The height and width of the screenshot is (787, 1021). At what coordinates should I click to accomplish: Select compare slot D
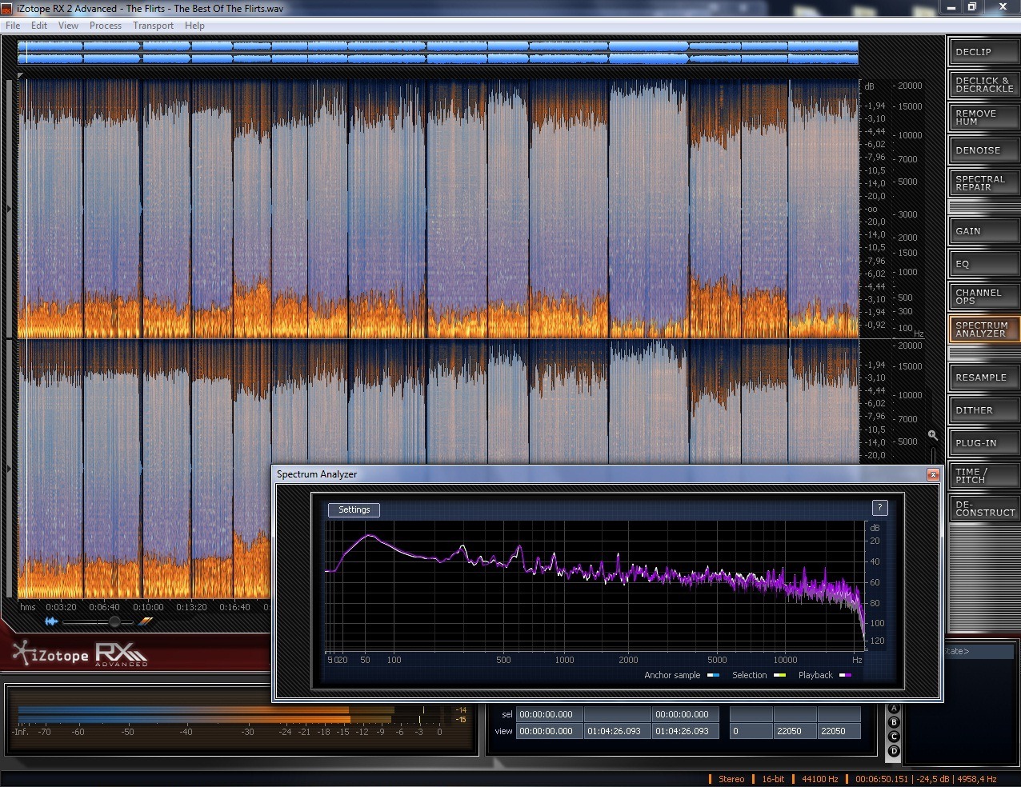click(894, 751)
